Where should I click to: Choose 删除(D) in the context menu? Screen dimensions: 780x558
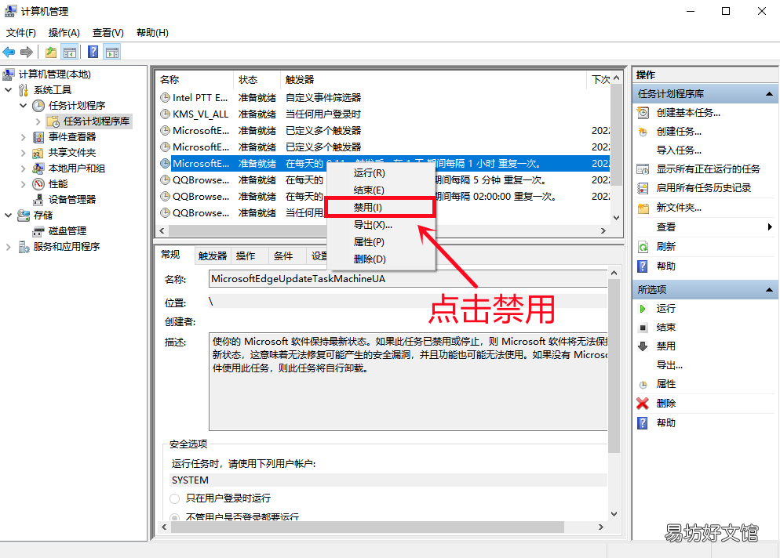(x=380, y=259)
